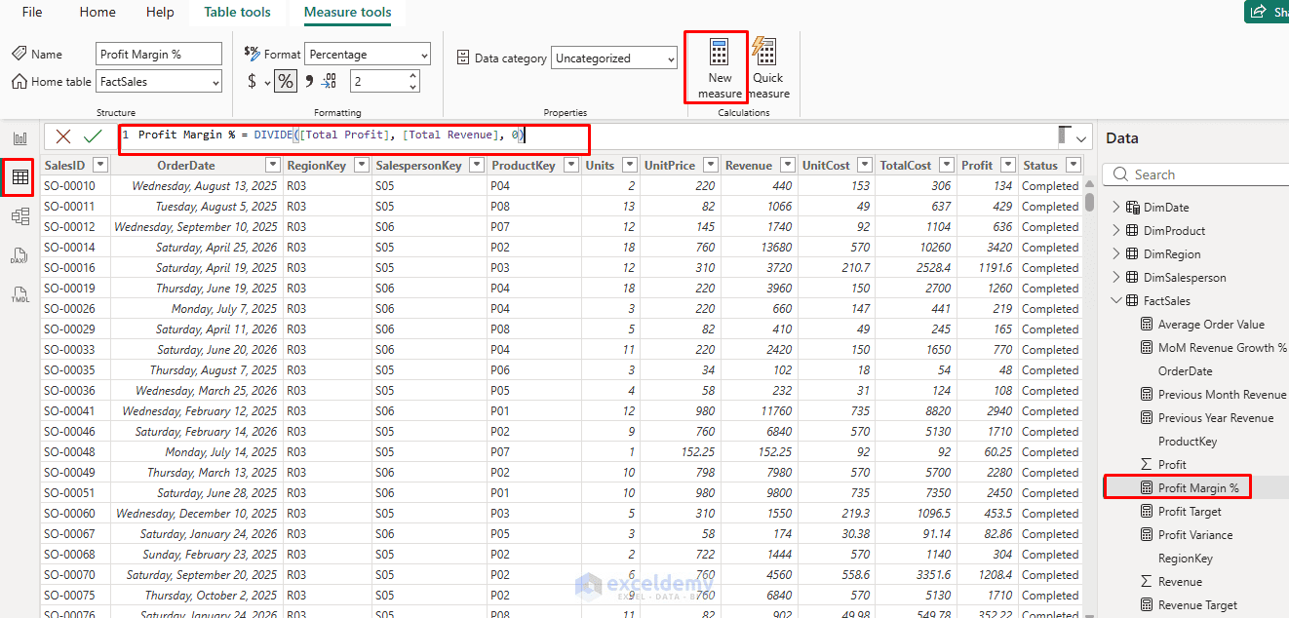Open OrderDate column filter dropdown
The image size is (1289, 618).
point(273,166)
